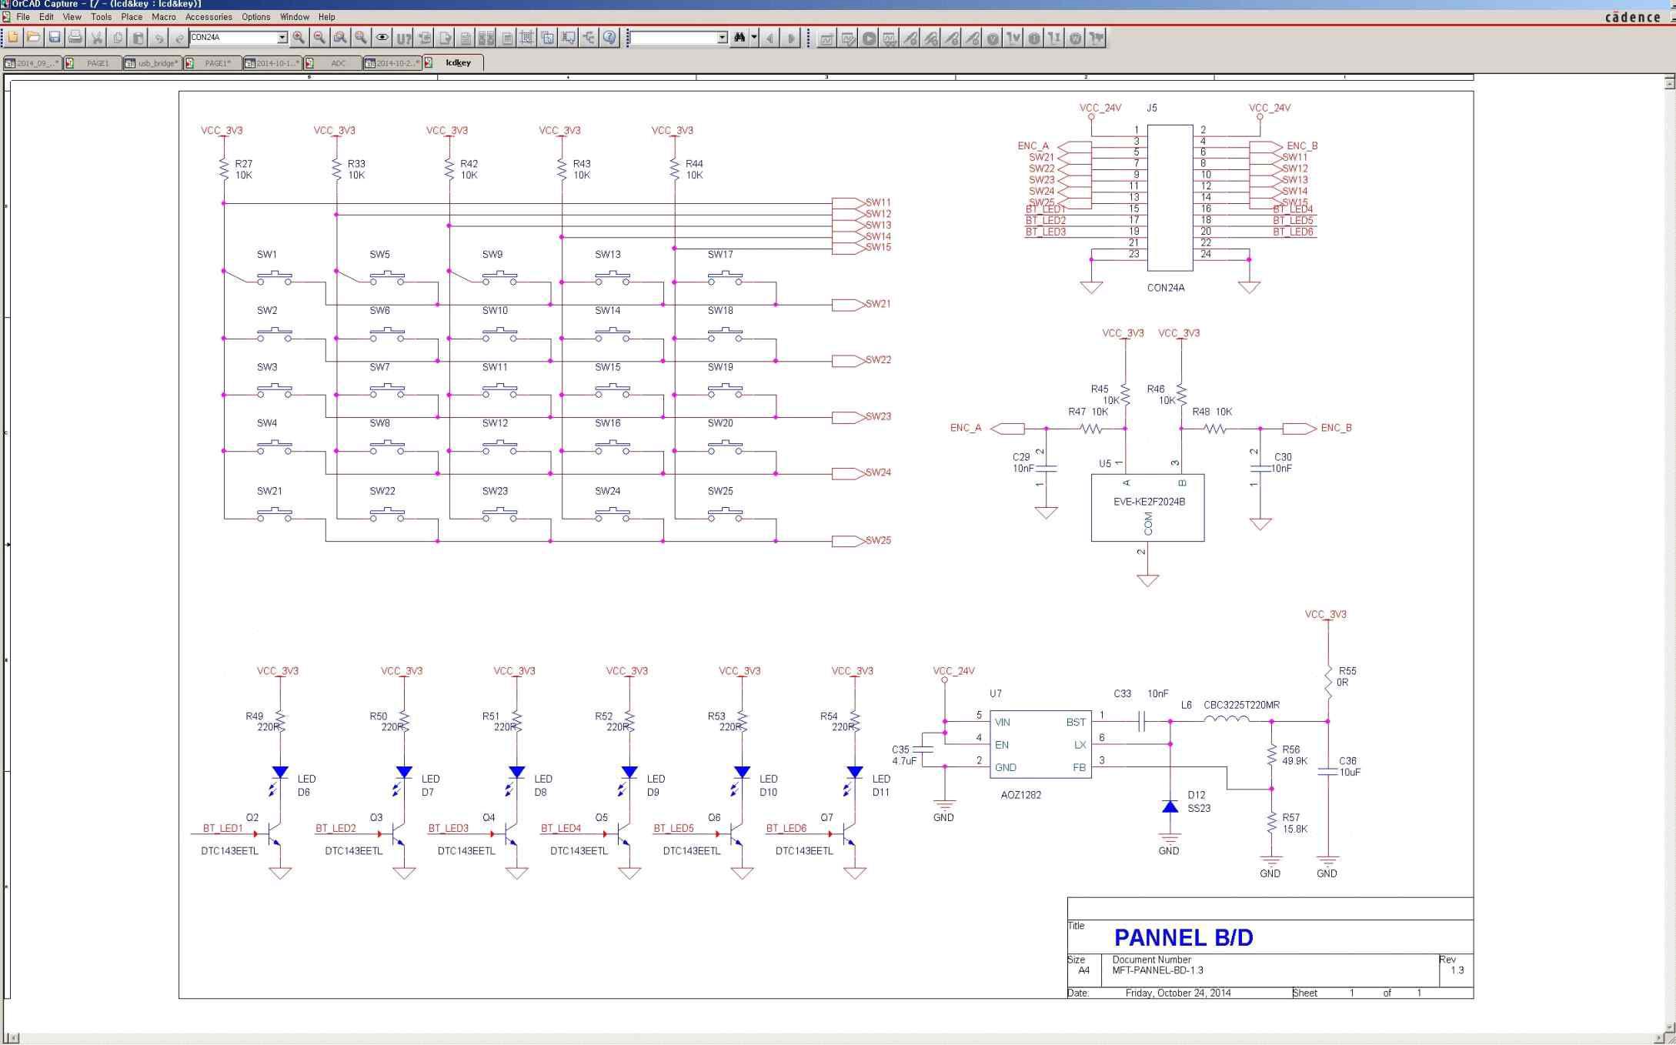Click the Help question mark icon
Image resolution: width=1676 pixels, height=1045 pixels.
609,37
